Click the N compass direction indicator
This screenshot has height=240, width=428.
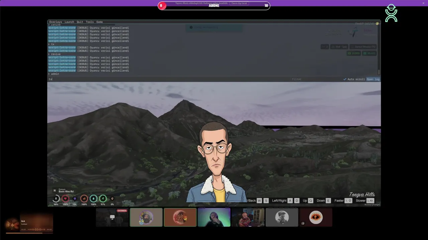coord(55,191)
